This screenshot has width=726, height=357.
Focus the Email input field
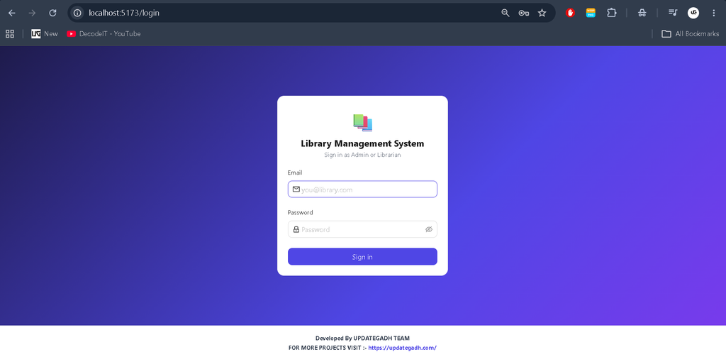click(362, 190)
